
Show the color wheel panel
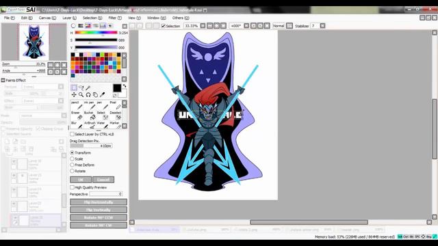73,26
